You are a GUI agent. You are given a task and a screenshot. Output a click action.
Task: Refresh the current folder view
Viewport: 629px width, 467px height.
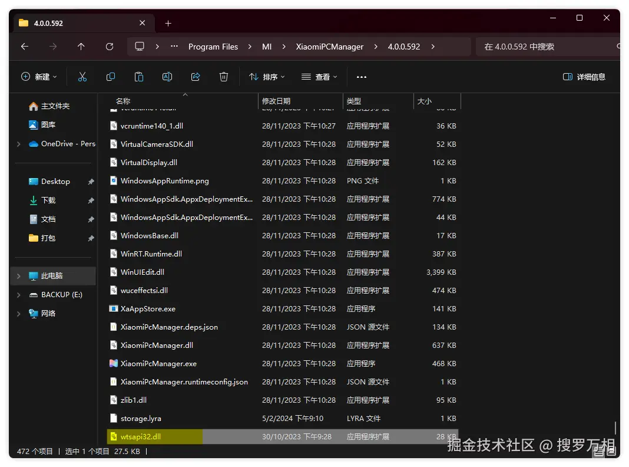point(110,47)
